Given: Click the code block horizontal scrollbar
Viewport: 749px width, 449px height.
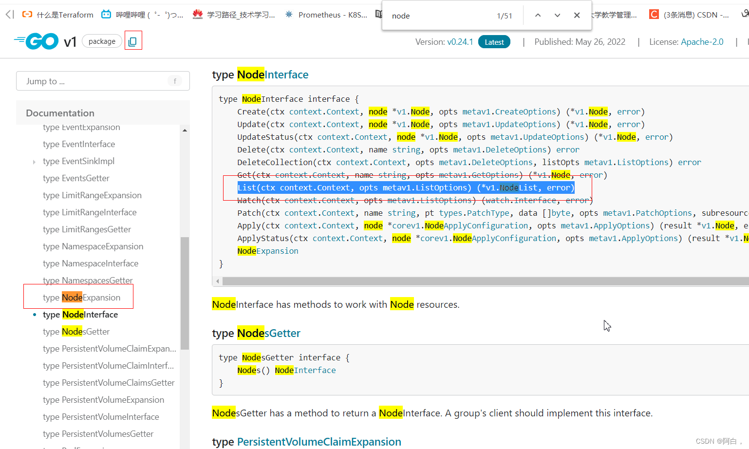Looking at the screenshot, I should [x=486, y=281].
